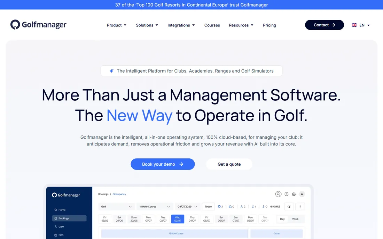Open the EN language selector
Image resolution: width=383 pixels, height=239 pixels.
[x=361, y=25]
